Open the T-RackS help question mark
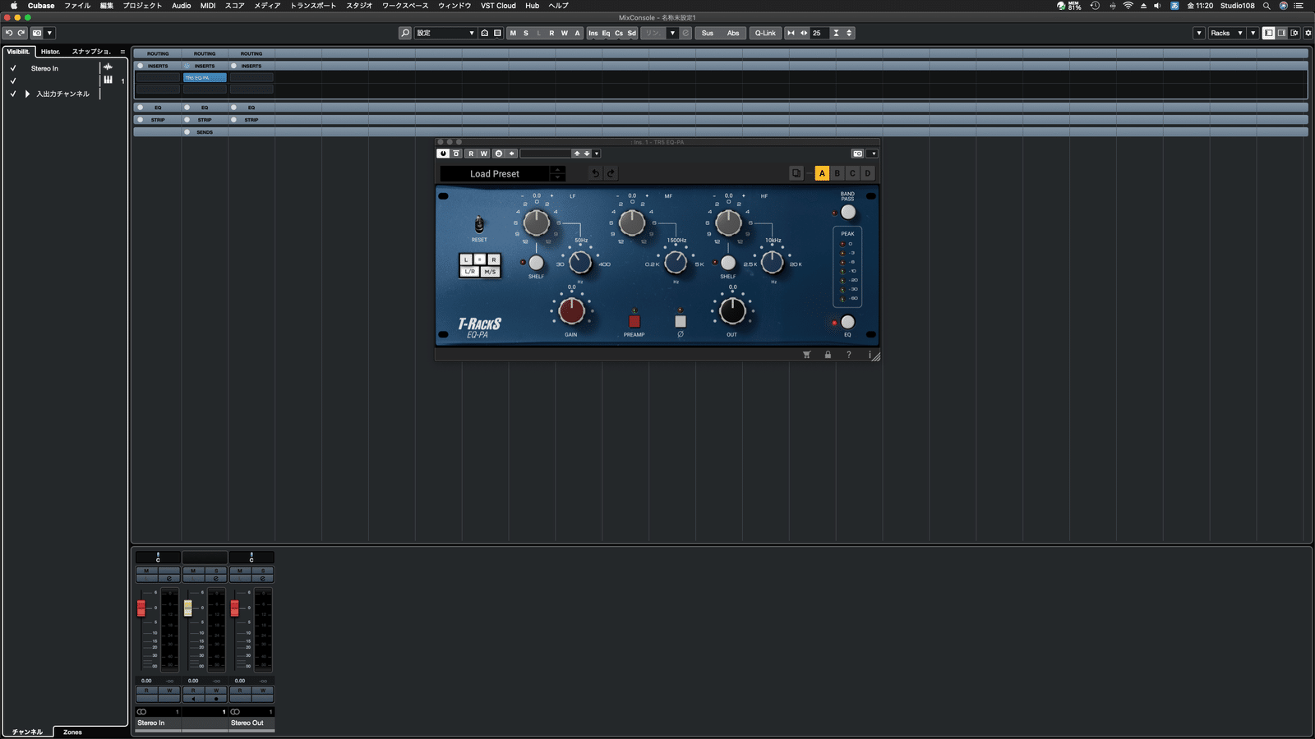1315x739 pixels. click(849, 355)
